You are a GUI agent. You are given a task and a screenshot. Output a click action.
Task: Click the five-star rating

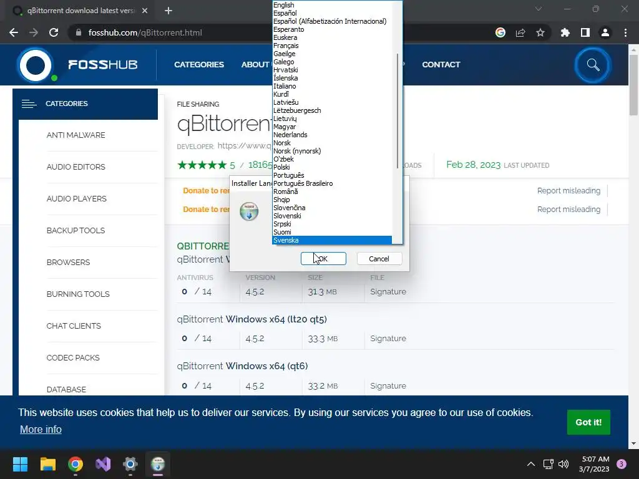(202, 165)
